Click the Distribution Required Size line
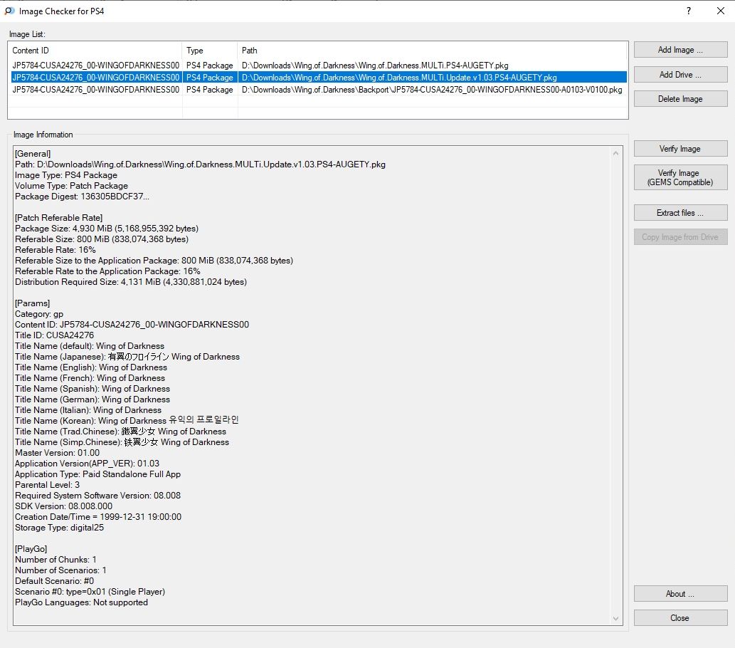The width and height of the screenshot is (735, 648). (131, 282)
